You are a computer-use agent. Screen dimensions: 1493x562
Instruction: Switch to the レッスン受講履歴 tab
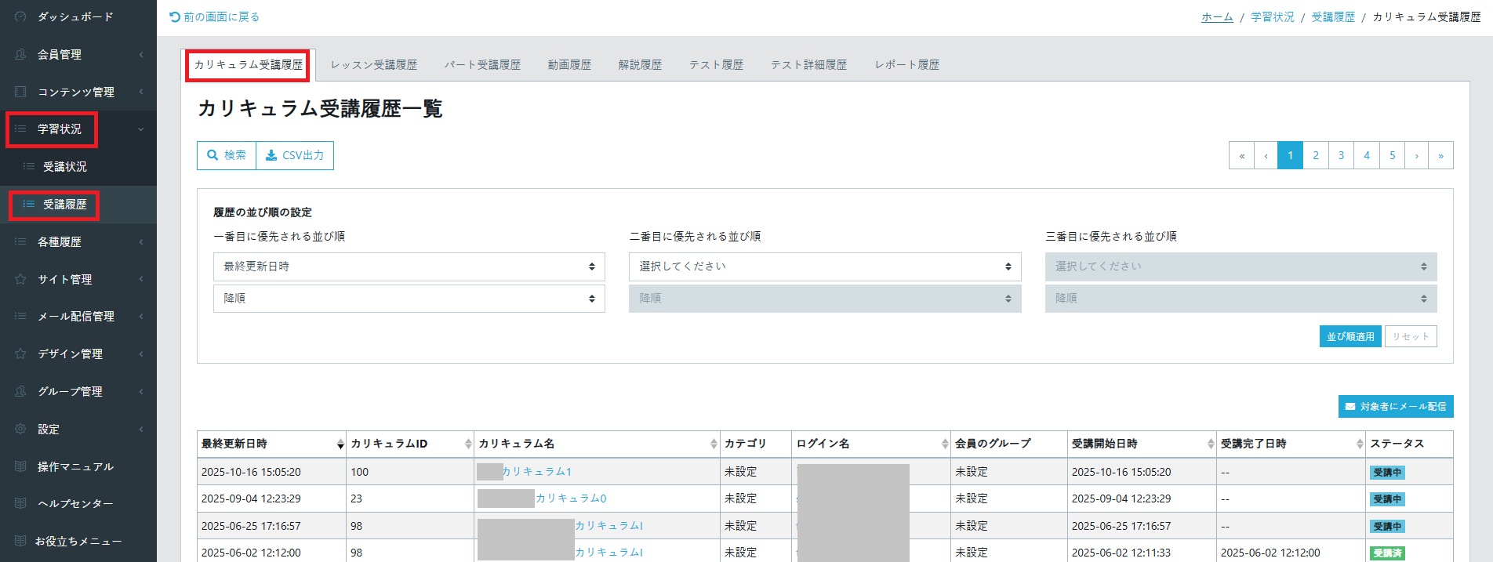tap(373, 65)
